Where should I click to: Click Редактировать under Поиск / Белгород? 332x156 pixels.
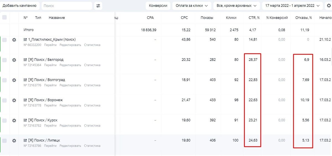point(70,65)
